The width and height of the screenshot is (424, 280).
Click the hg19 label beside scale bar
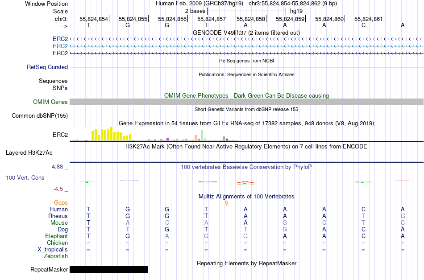296,11
